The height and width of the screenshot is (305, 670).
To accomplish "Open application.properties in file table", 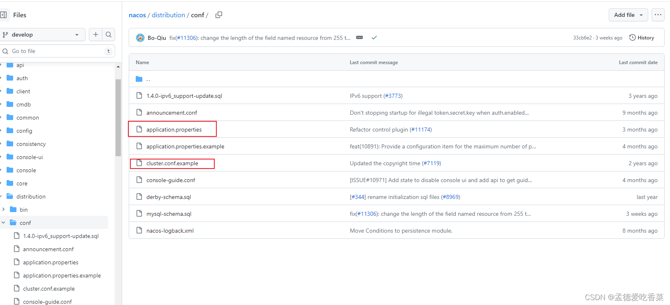I will point(174,129).
